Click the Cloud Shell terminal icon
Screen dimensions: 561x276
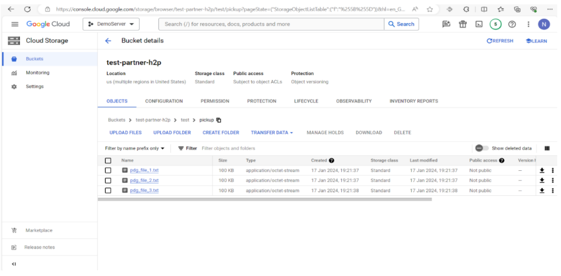coord(478,24)
